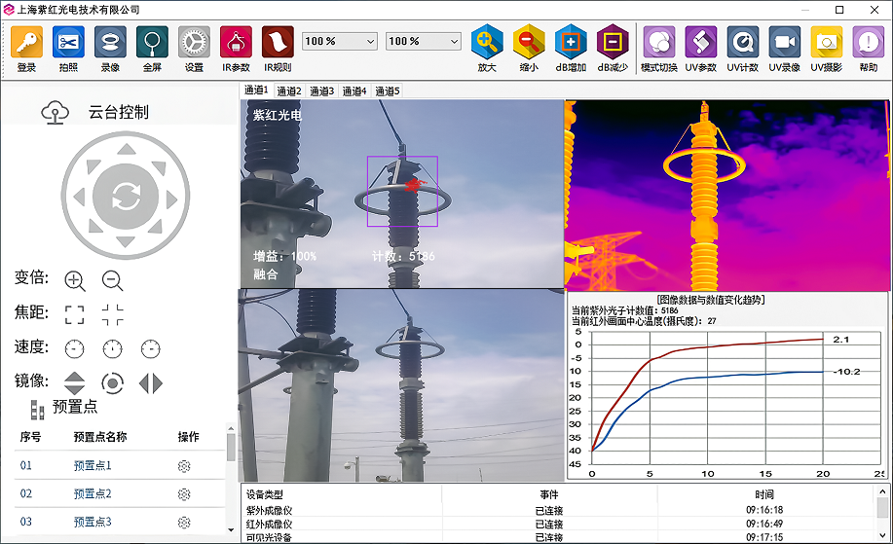Expand the second 100 % dropdown
893x544 pixels.
point(452,42)
